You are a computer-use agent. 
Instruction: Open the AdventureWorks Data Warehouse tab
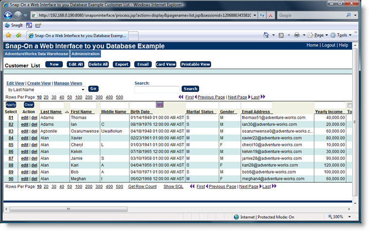tap(36, 54)
